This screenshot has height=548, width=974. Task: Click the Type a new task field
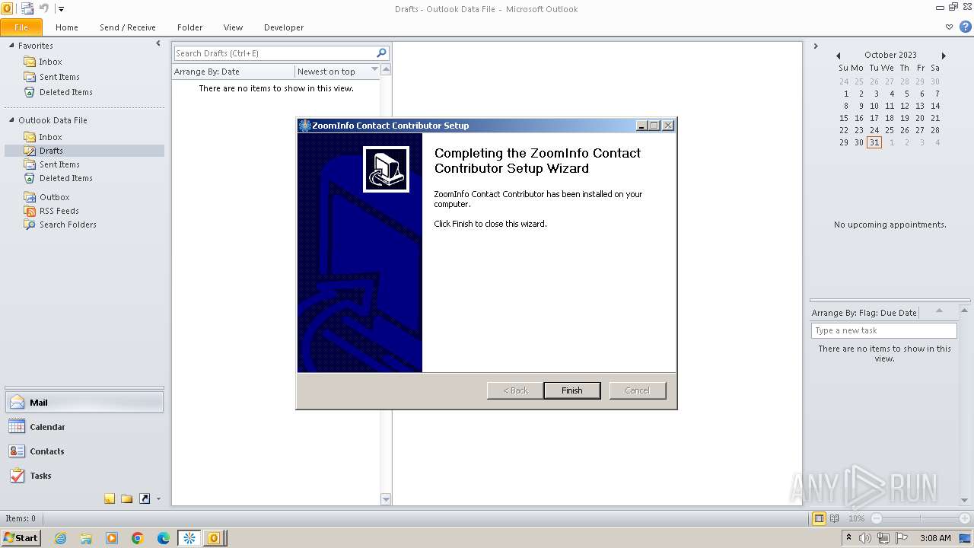coord(883,330)
